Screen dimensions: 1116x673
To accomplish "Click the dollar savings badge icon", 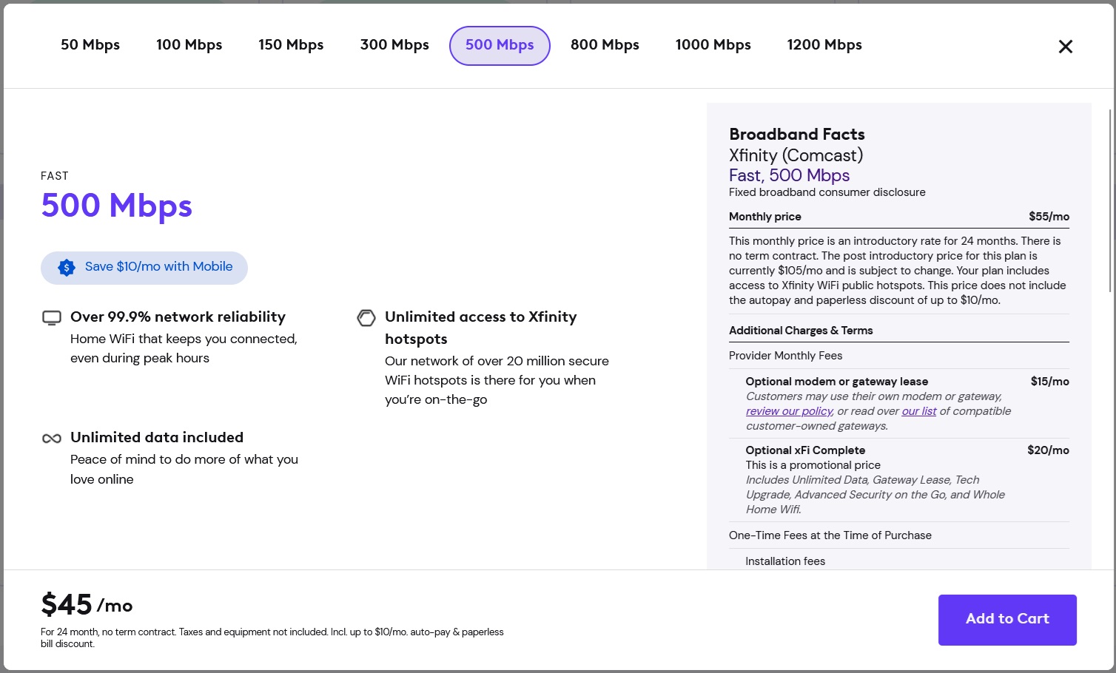I will click(x=66, y=267).
